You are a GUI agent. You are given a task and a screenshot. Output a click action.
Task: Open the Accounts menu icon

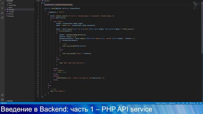point(2,95)
